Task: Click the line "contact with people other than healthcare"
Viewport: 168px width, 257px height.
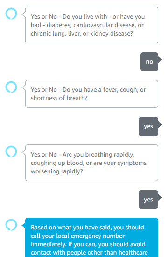Action: (89, 253)
